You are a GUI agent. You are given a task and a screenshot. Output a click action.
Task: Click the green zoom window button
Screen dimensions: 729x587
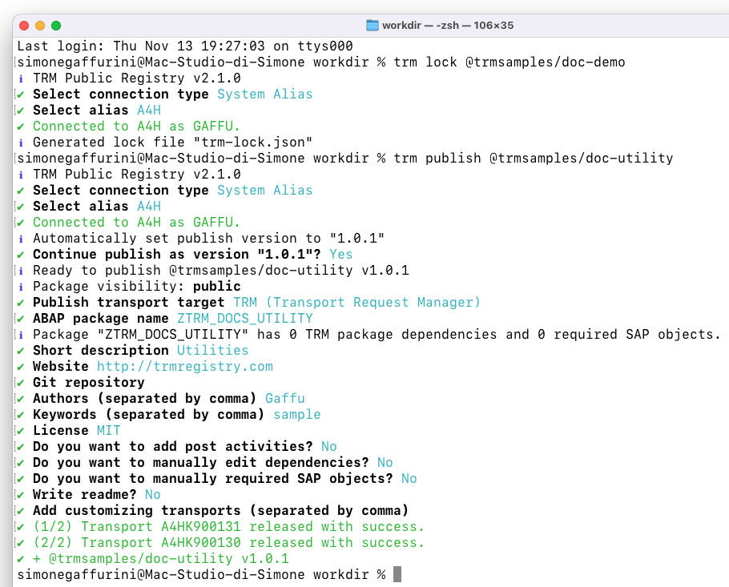(56, 26)
